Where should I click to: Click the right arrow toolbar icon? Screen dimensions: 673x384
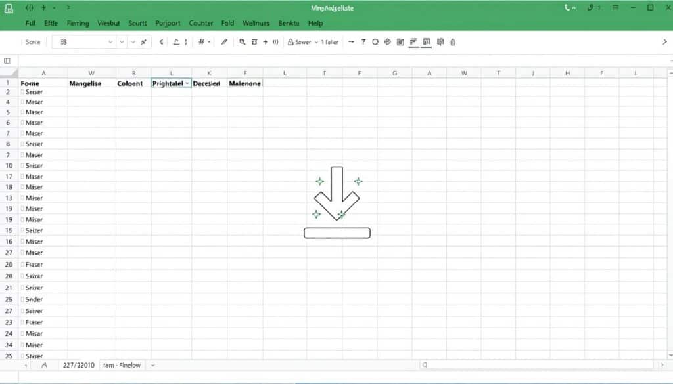(x=351, y=42)
